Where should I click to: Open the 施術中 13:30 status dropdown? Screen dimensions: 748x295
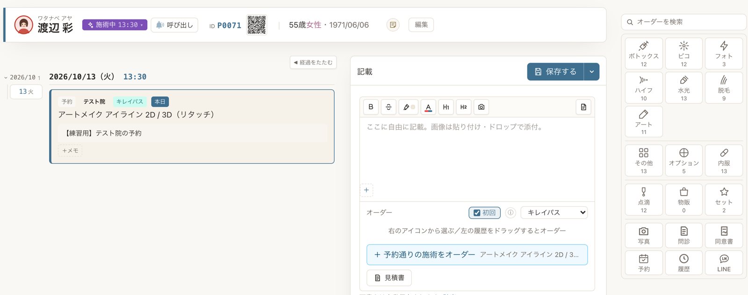coord(115,25)
